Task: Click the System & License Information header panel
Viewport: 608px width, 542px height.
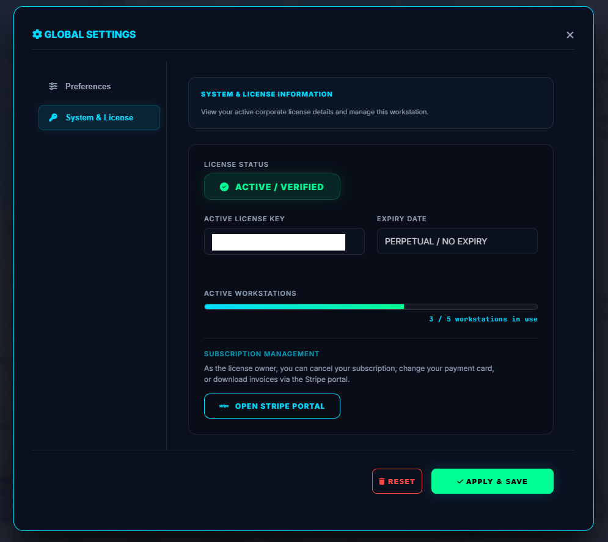Action: [x=370, y=103]
